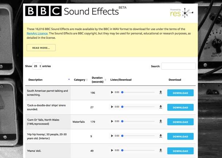Click the duration value 27
Screen dimensions: 222x158
[92, 108]
